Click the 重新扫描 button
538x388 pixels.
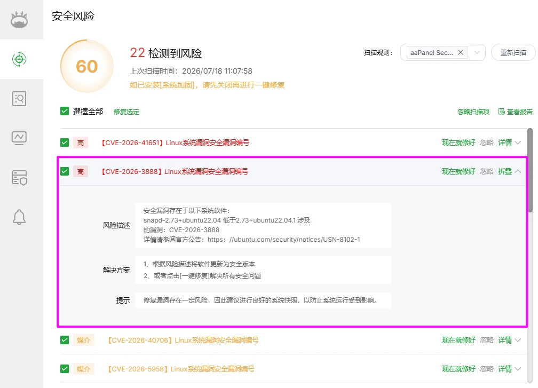point(513,52)
